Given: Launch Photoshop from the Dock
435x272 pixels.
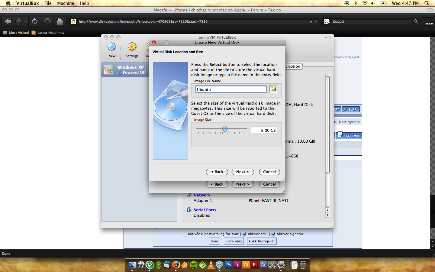Looking at the screenshot, I should point(229,265).
